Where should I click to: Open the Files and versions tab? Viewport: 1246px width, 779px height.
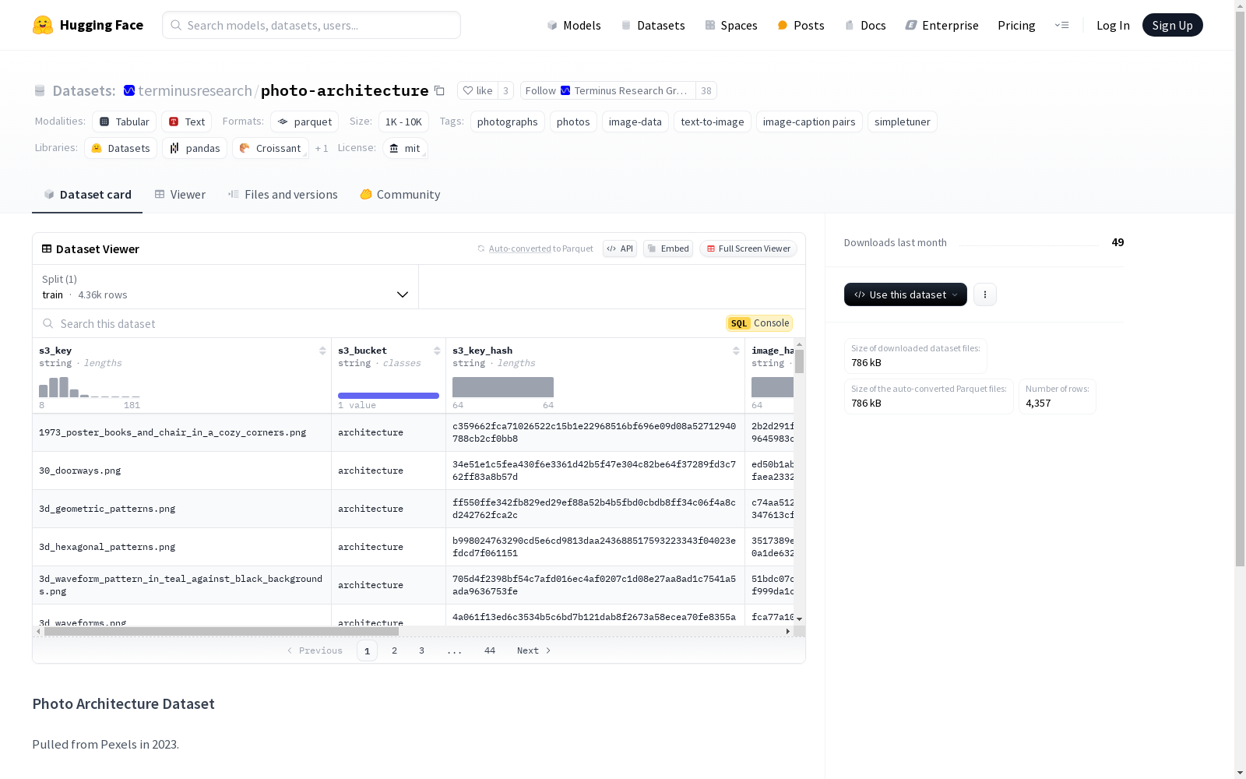click(x=283, y=195)
